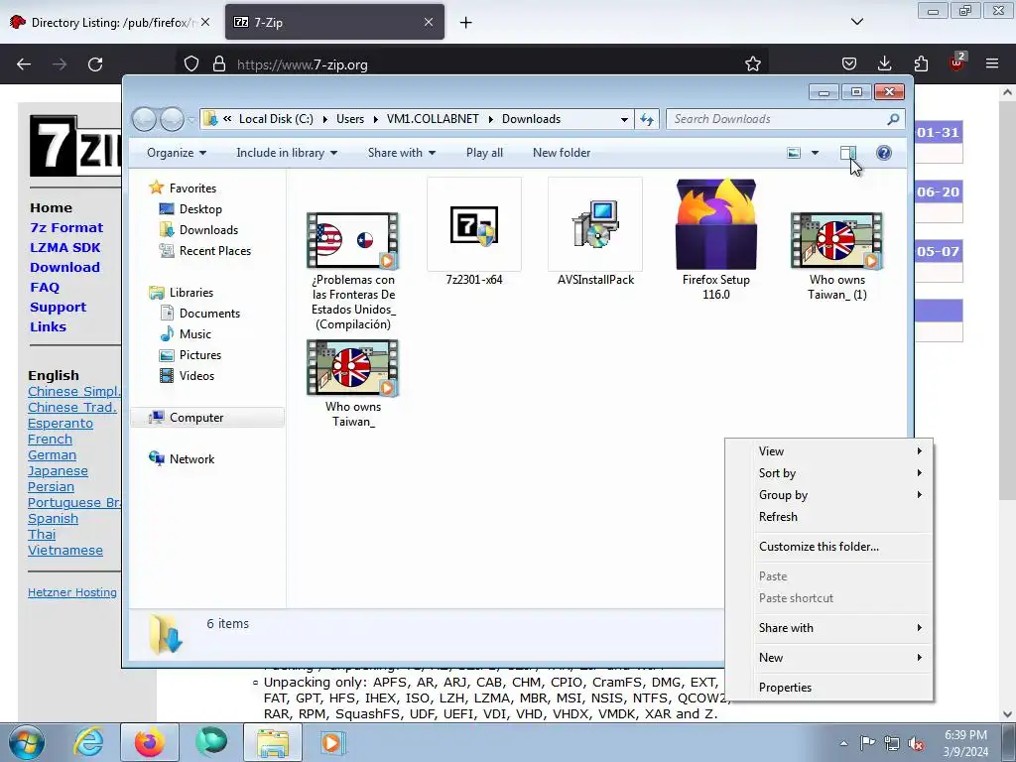Open the Firefox hamburger menu
Screen dimensions: 1016x762
[992, 63]
